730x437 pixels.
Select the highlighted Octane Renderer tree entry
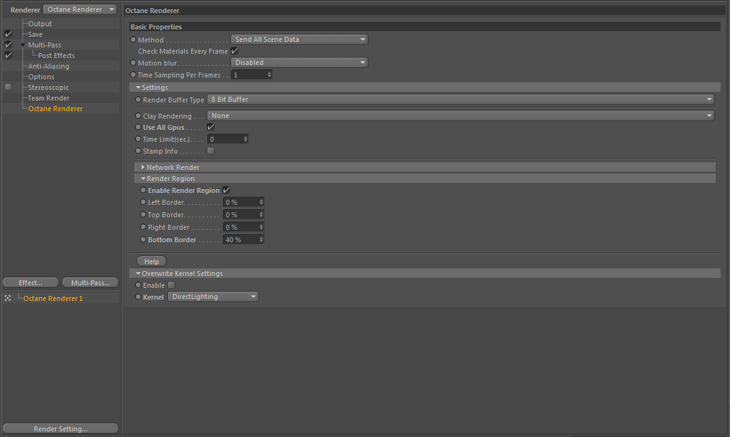(56, 109)
